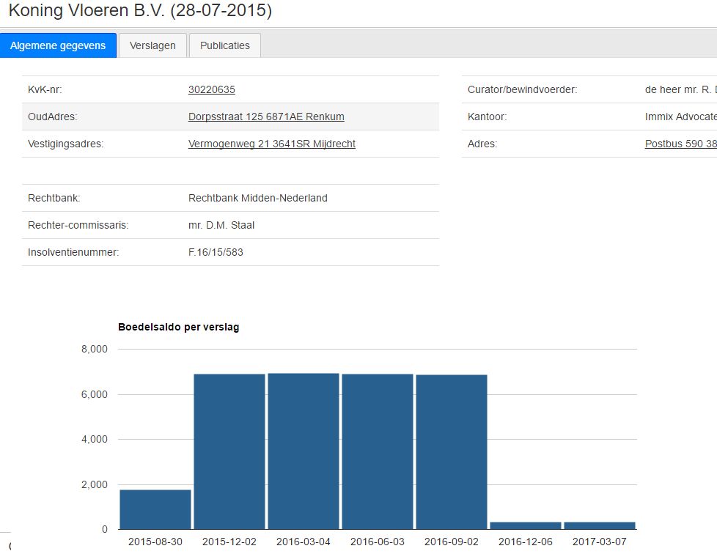This screenshot has width=717, height=554.
Task: Select the bar for 2015-08-30
Action: coord(155,509)
